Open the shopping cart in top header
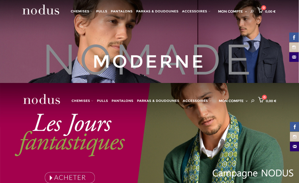The image size is (299, 183). [x=260, y=10]
